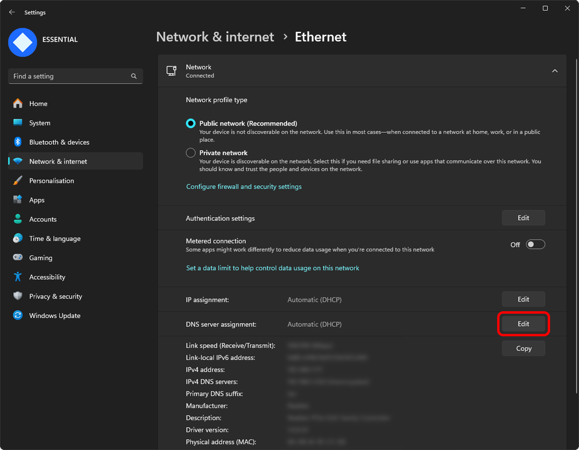Click the Personalisation paintbrush icon
The image size is (579, 450).
click(x=18, y=181)
